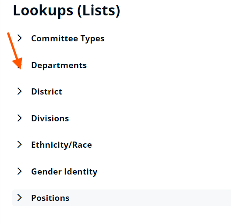This screenshot has height=222, width=231.
Task: Select the Ethnicity/Race label
Action: [61, 145]
